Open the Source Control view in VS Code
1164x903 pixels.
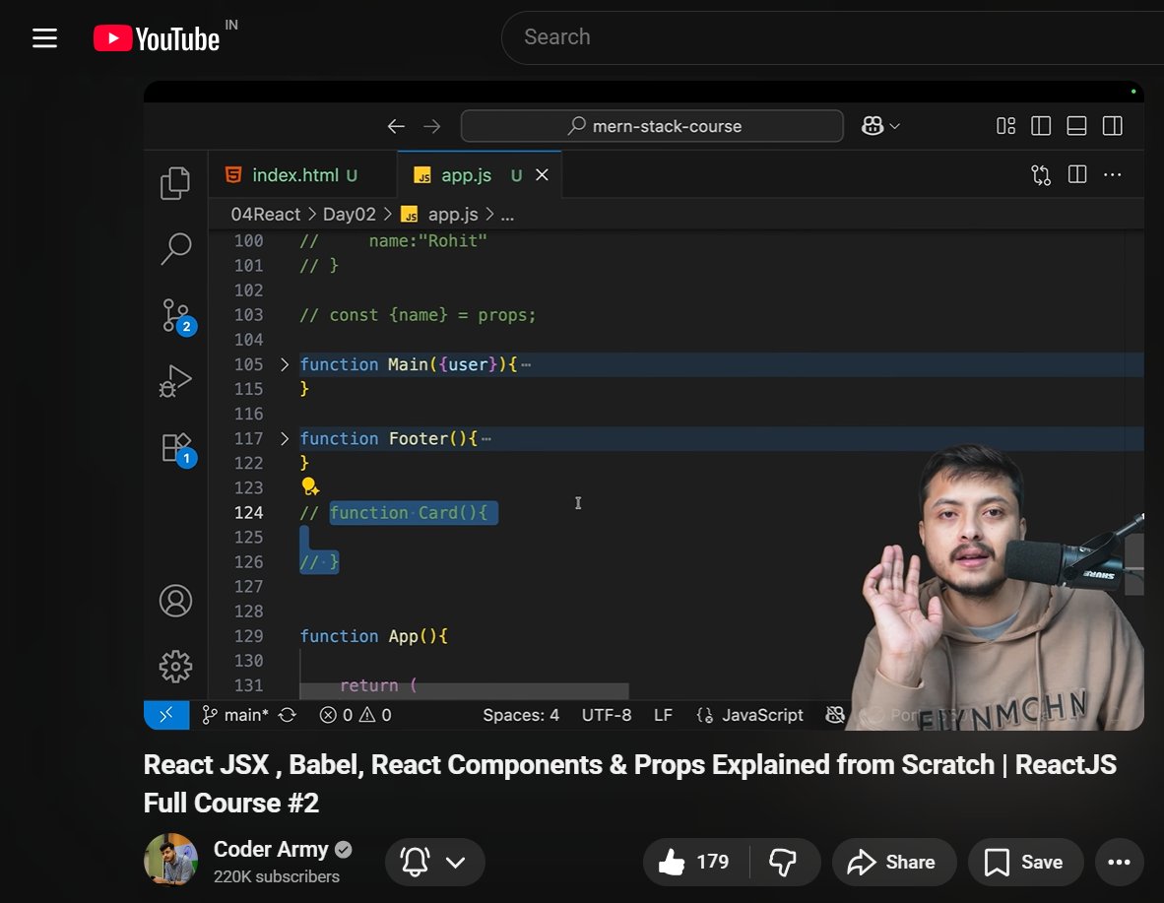click(176, 315)
